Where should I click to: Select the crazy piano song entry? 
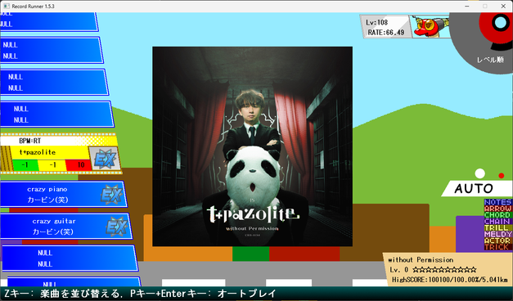(x=63, y=195)
